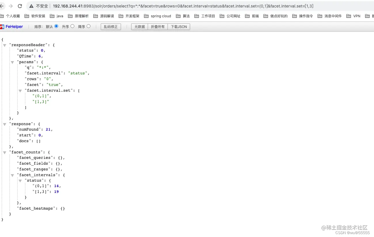The height and width of the screenshot is (237, 374).
Task: Open the java bookmark folder
Action: 56,16
